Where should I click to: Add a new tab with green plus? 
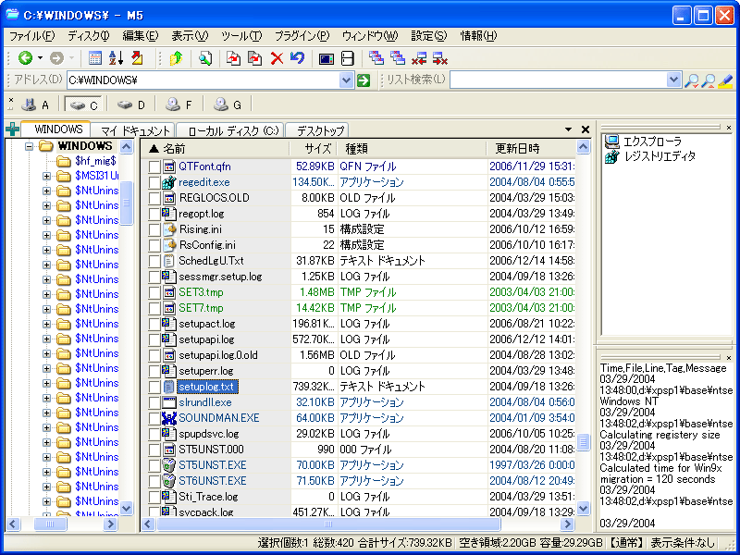[x=13, y=129]
